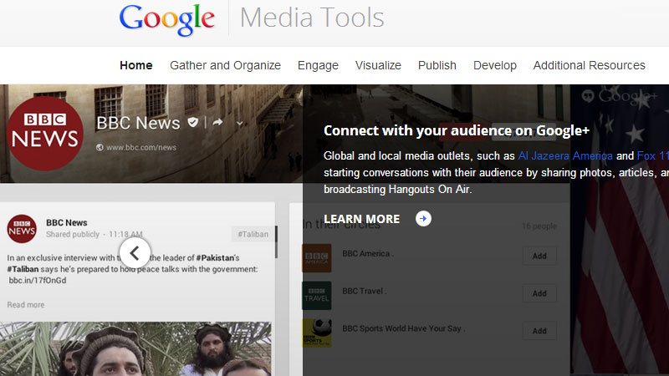Click the verified shield badge icon

(x=193, y=123)
